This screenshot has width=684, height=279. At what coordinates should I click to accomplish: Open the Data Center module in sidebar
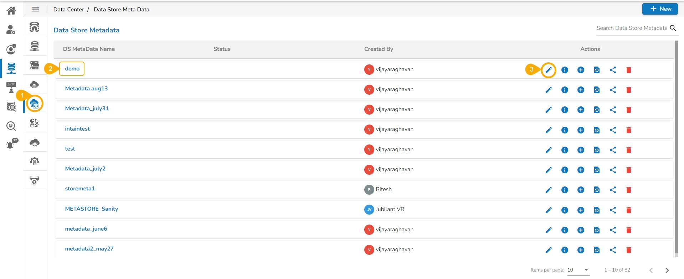click(11, 68)
